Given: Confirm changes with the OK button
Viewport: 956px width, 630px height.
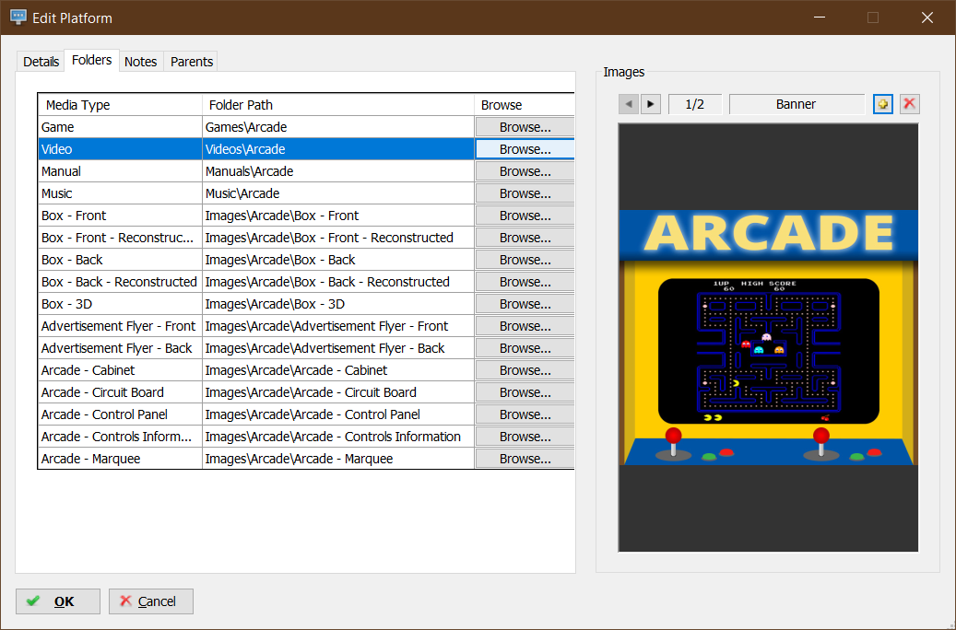Looking at the screenshot, I should tap(58, 601).
